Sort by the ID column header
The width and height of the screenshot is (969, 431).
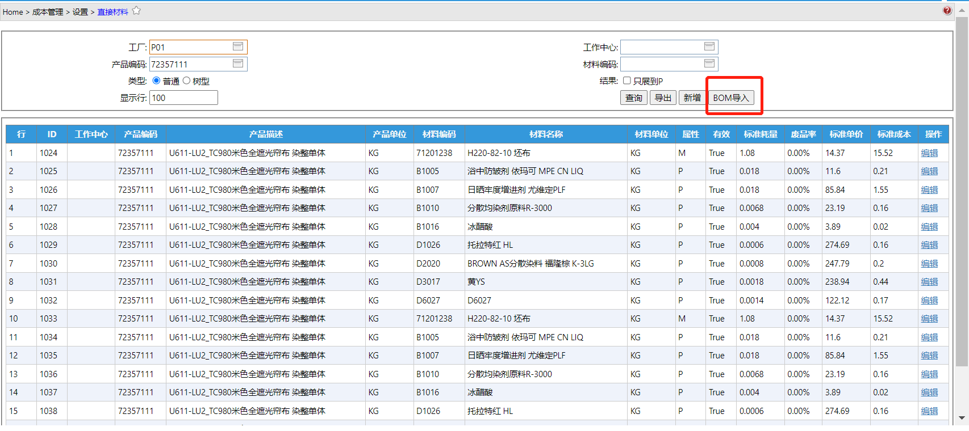pos(52,134)
